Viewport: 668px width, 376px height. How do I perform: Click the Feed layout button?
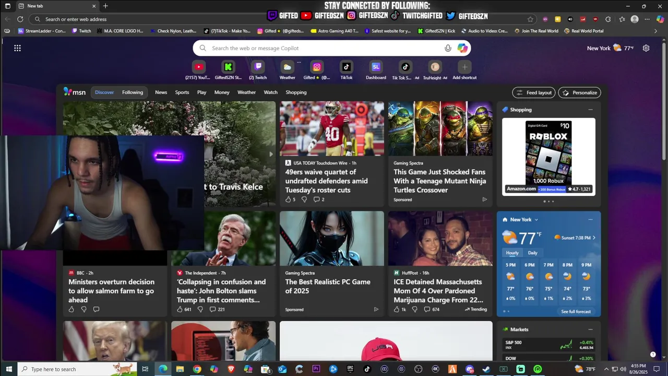(x=534, y=92)
